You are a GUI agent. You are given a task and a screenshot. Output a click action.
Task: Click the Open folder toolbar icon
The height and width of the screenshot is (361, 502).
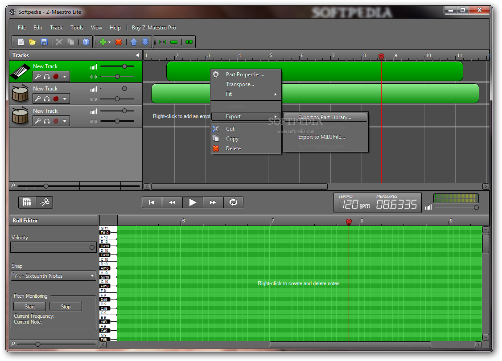pyautogui.click(x=33, y=42)
